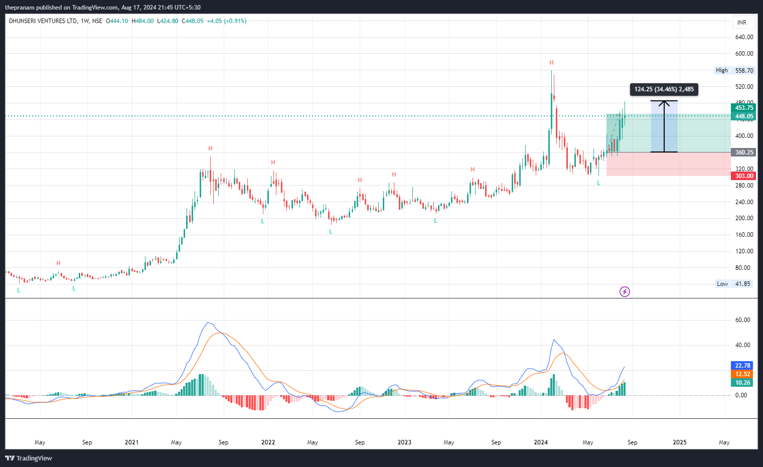This screenshot has height=467, width=763.
Task: Click the 520.00 price axis label
Action: pos(744,87)
